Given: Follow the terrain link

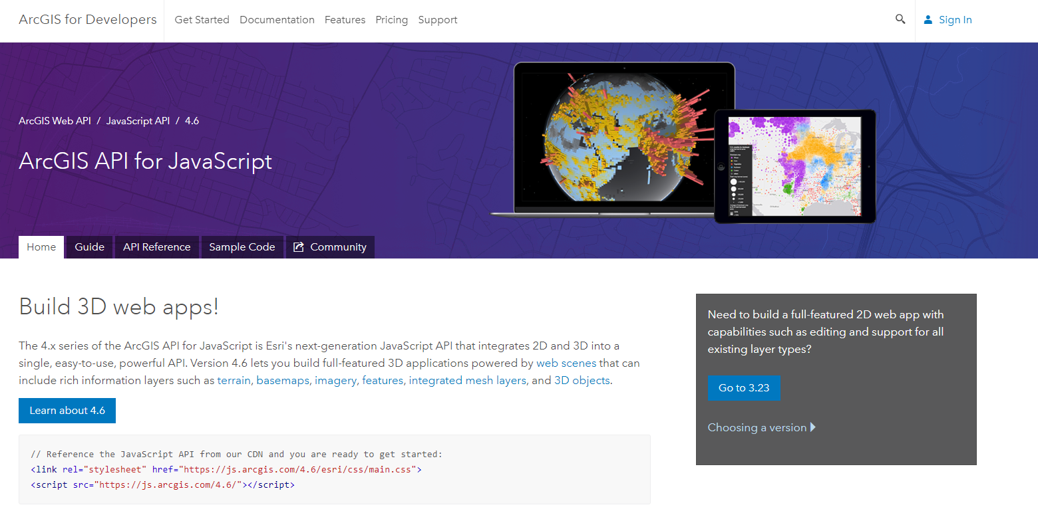Looking at the screenshot, I should (234, 381).
